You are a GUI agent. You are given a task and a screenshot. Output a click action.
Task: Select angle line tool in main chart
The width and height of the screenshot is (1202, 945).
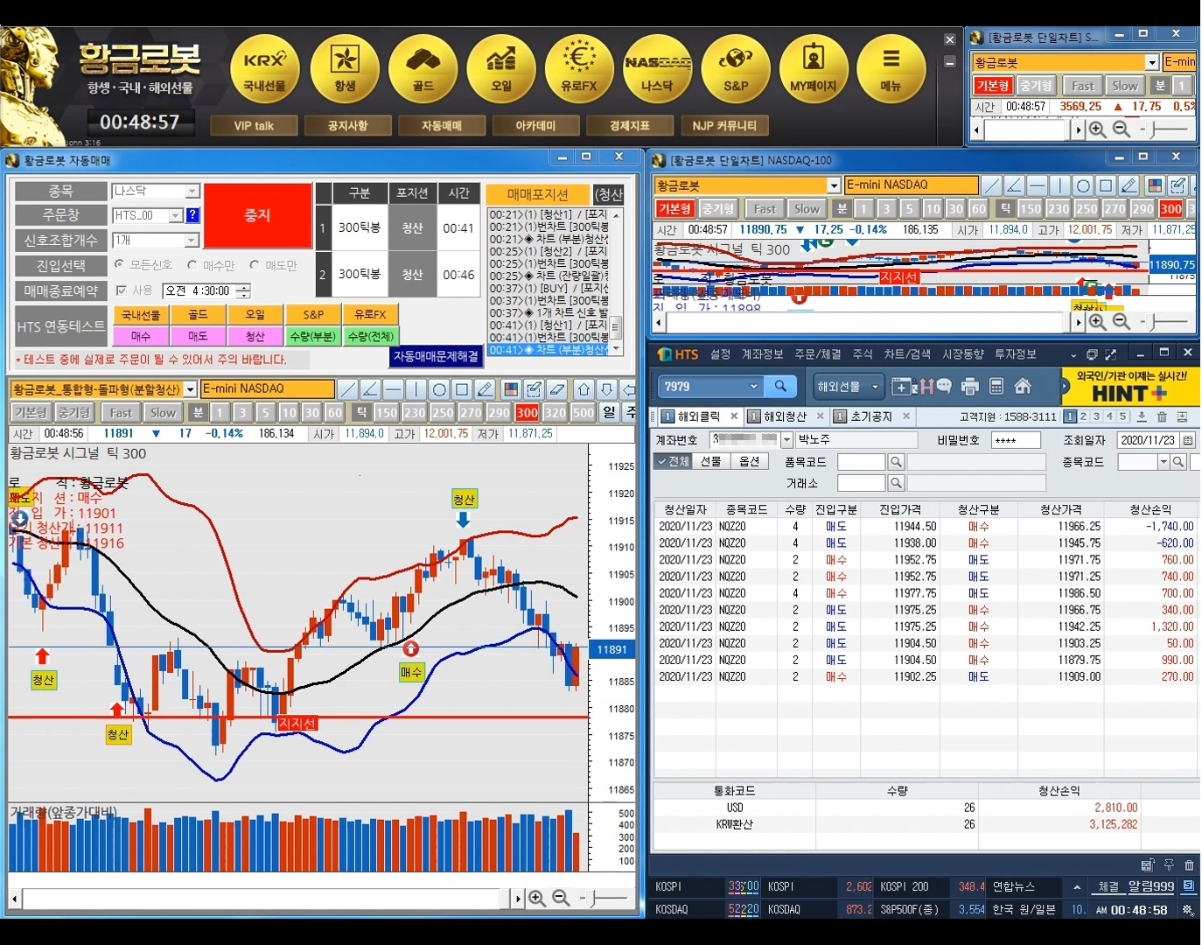[370, 389]
